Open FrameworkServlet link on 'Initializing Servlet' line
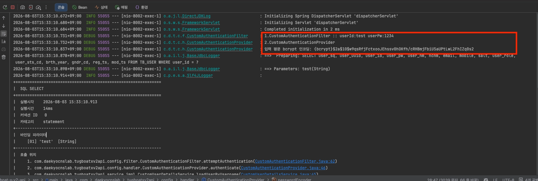Screen dimensions: 538x181 coord(201,23)
